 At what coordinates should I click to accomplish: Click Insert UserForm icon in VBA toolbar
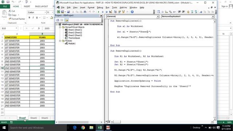[62, 12]
